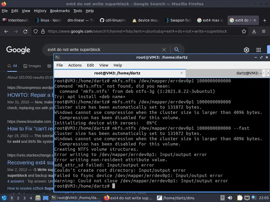Launch file manager from taskbar

tap(38, 198)
